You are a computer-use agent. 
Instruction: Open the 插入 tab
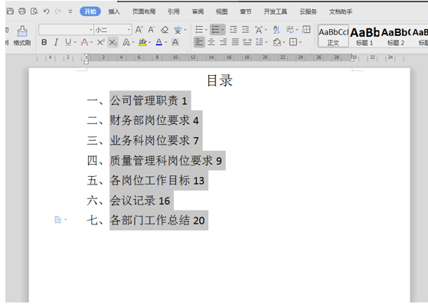point(114,11)
